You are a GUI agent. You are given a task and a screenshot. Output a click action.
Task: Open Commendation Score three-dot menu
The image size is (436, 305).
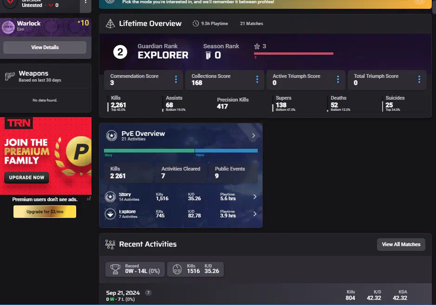pyautogui.click(x=176, y=80)
